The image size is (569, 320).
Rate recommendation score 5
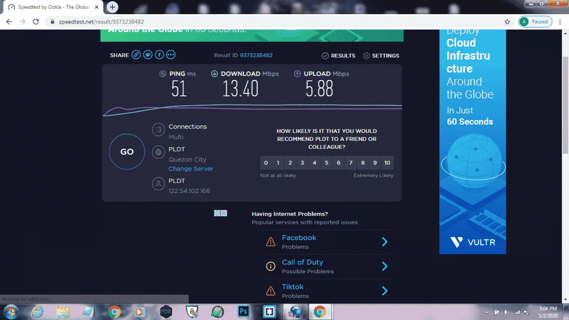(x=327, y=163)
